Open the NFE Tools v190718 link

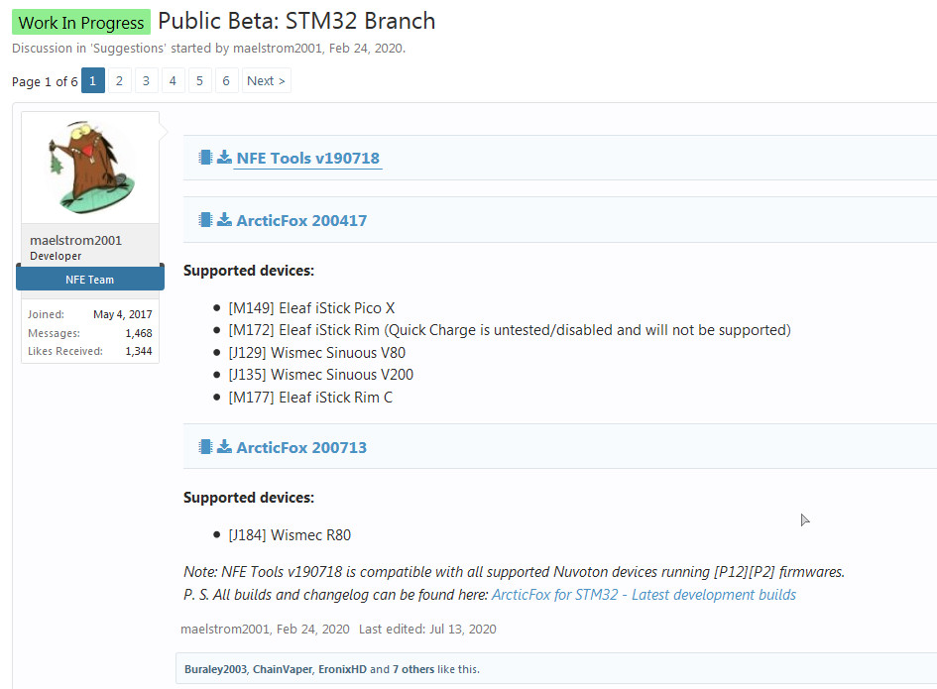pyautogui.click(x=307, y=158)
